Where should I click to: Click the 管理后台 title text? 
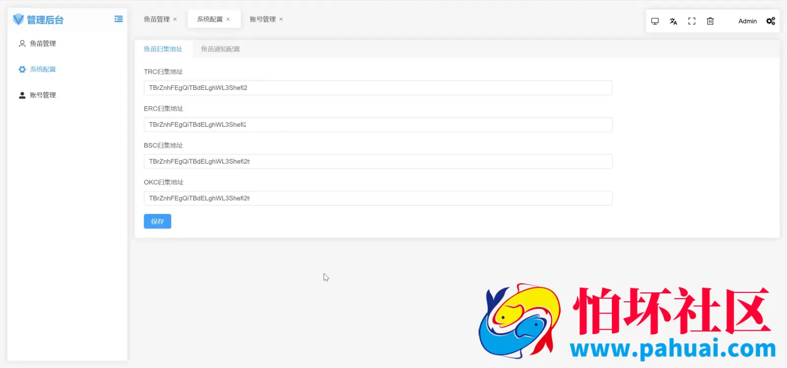click(45, 20)
